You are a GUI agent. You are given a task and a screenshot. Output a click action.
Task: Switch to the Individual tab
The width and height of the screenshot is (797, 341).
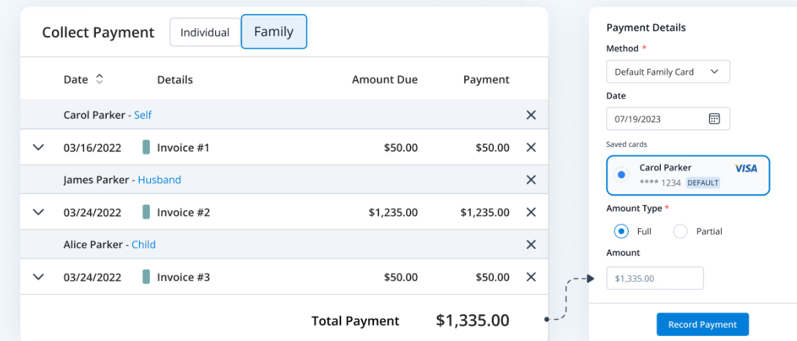point(205,32)
